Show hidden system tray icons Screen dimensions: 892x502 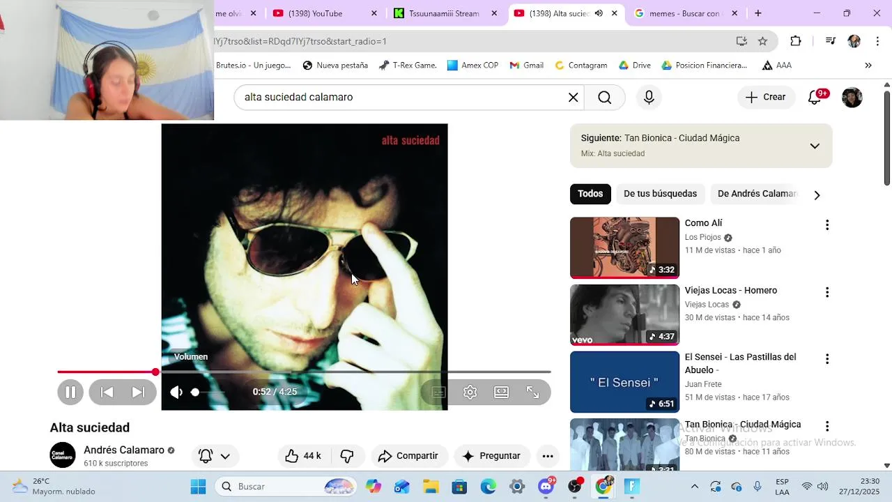pyautogui.click(x=694, y=487)
